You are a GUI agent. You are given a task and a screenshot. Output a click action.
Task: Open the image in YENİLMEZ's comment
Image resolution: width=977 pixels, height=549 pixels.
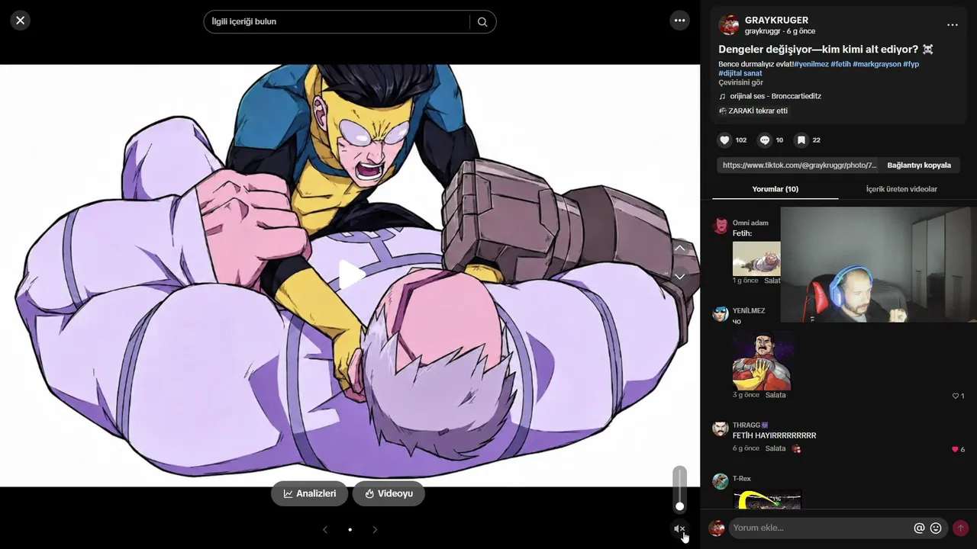762,360
